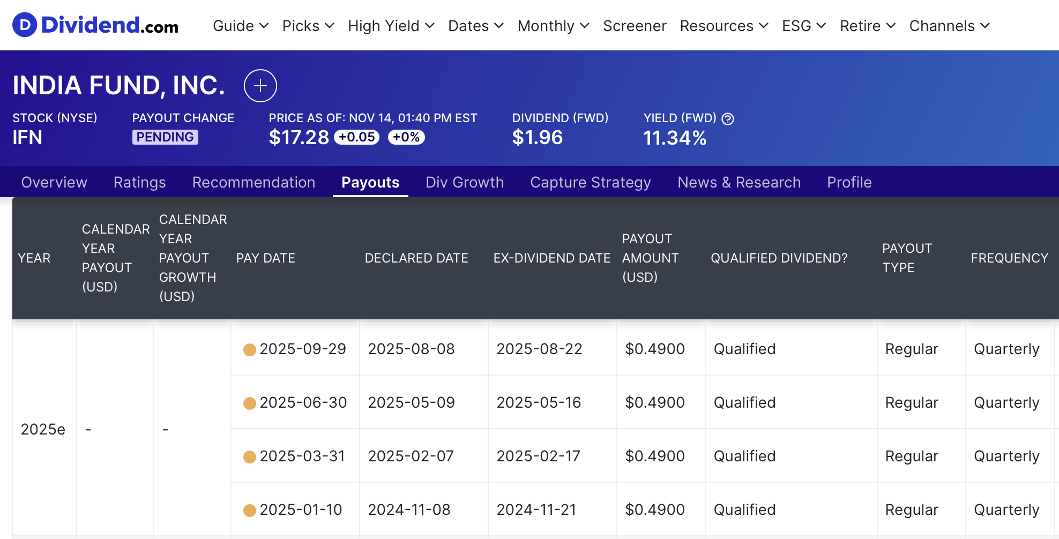Open the Screener link
Screen dimensions: 1059x539
635,26
